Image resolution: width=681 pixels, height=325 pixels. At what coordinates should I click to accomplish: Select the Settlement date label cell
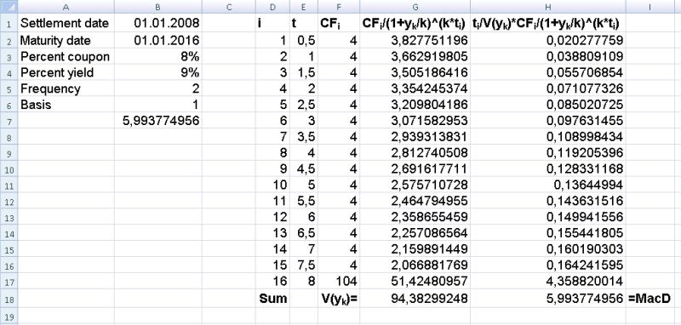coord(66,23)
